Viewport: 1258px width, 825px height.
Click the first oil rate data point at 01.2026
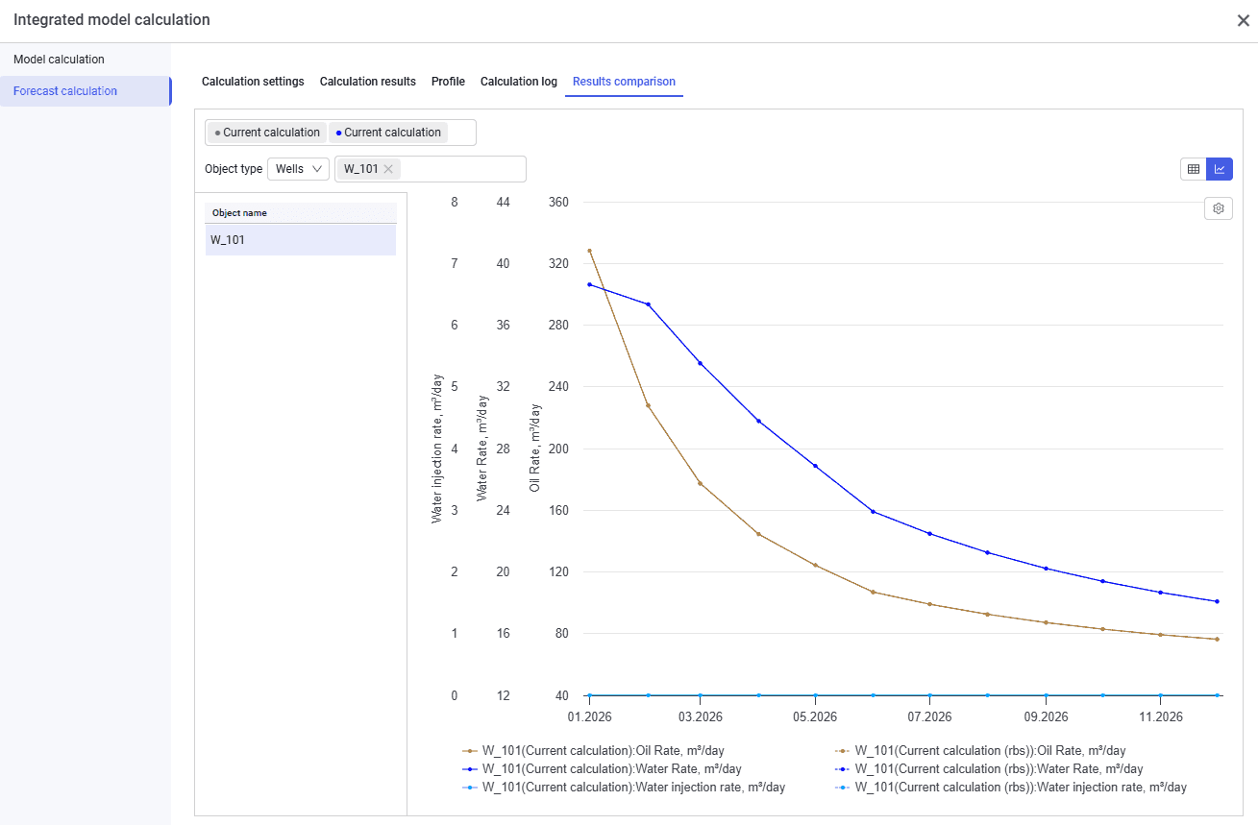[x=589, y=251]
